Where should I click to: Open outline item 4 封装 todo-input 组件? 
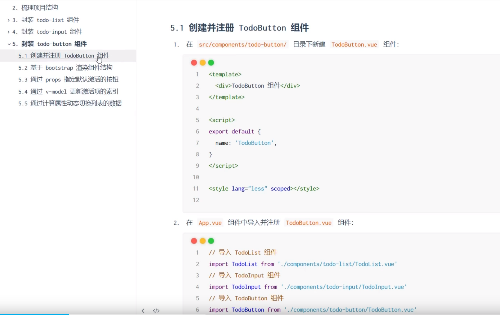[47, 32]
